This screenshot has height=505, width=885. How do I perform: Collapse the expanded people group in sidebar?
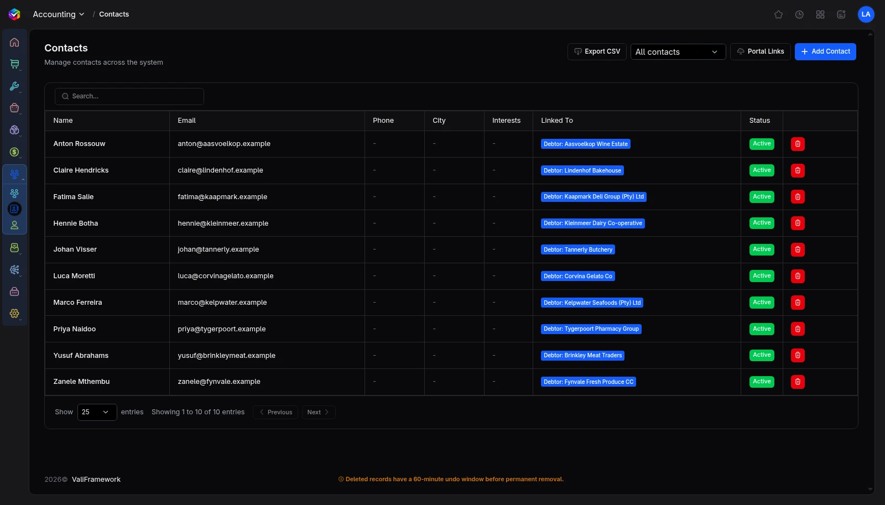(x=14, y=174)
